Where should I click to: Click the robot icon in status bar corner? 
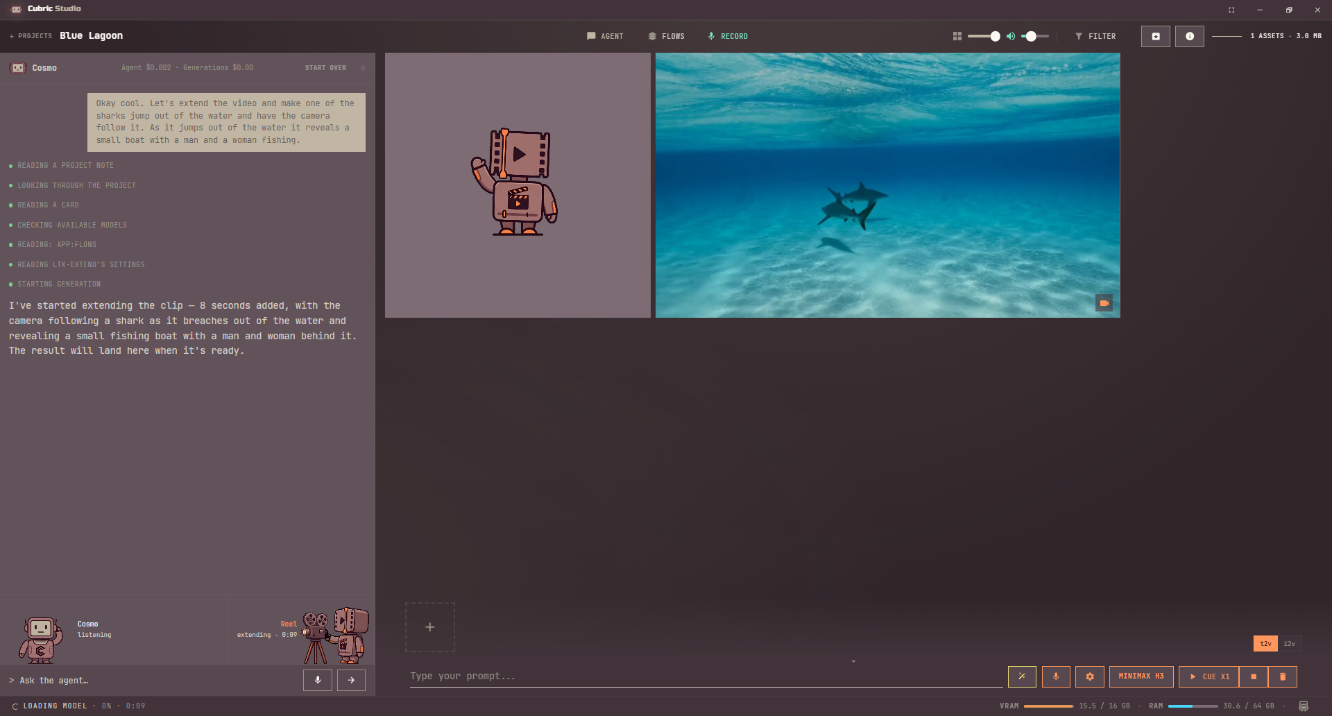click(x=1304, y=706)
